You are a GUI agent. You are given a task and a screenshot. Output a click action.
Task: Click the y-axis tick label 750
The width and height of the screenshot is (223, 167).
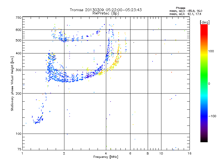pos(18,18)
